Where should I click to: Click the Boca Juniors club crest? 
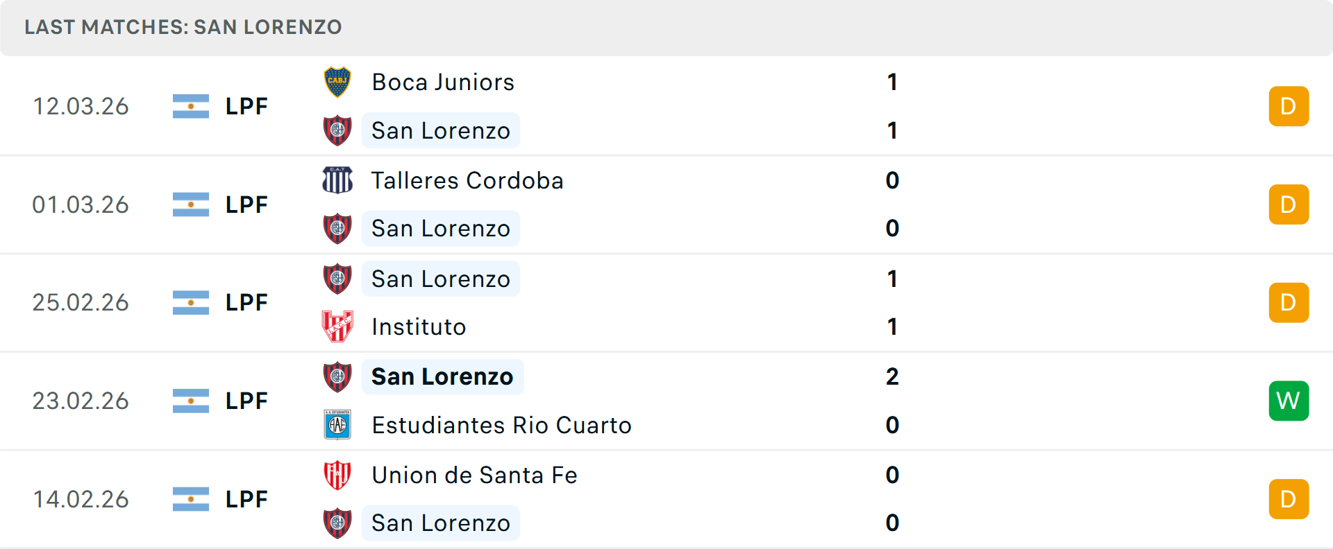[x=337, y=82]
